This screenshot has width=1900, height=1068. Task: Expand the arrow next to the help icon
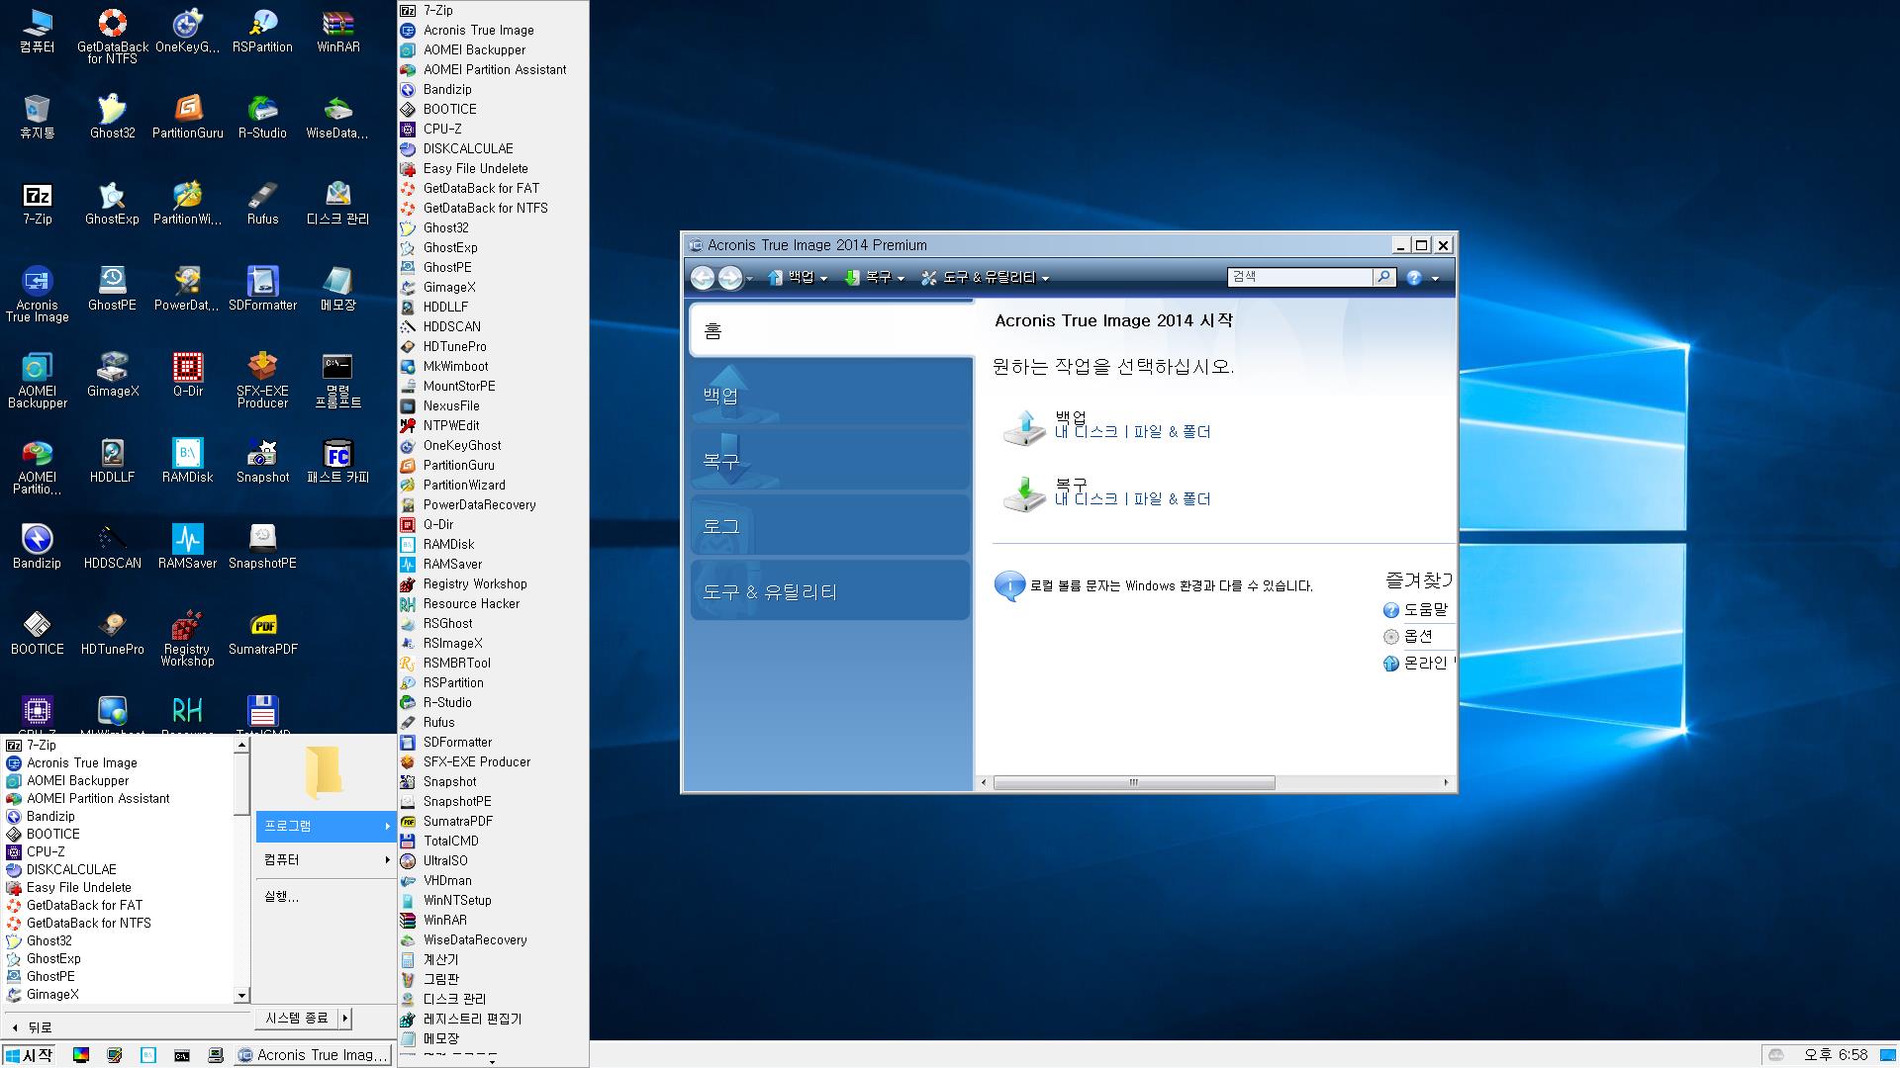click(1436, 279)
